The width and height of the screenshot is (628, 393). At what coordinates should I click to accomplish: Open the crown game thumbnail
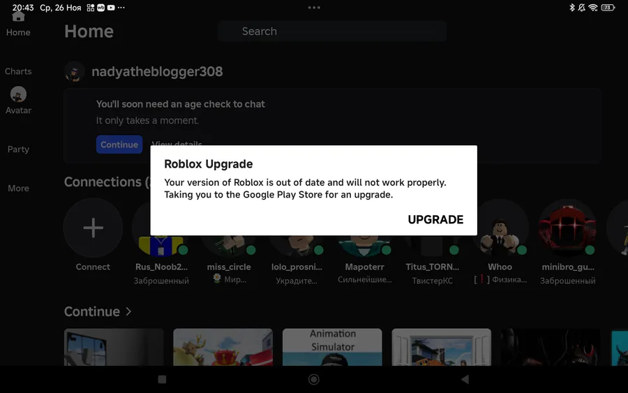[x=223, y=347]
